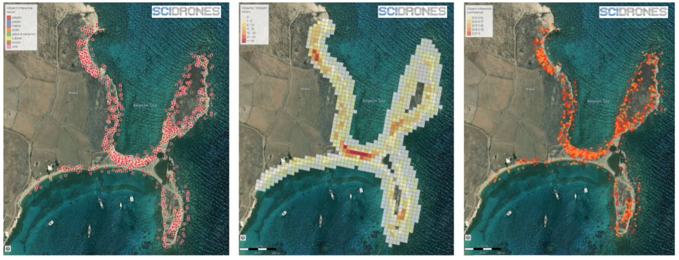Click the 'Object inference result' legend title
The width and height of the screenshot is (679, 260).
pyautogui.click(x=19, y=10)
